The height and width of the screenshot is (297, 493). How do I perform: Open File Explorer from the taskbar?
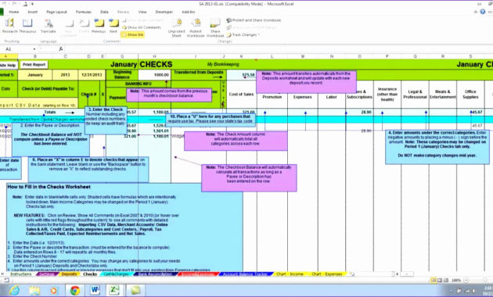point(34,291)
